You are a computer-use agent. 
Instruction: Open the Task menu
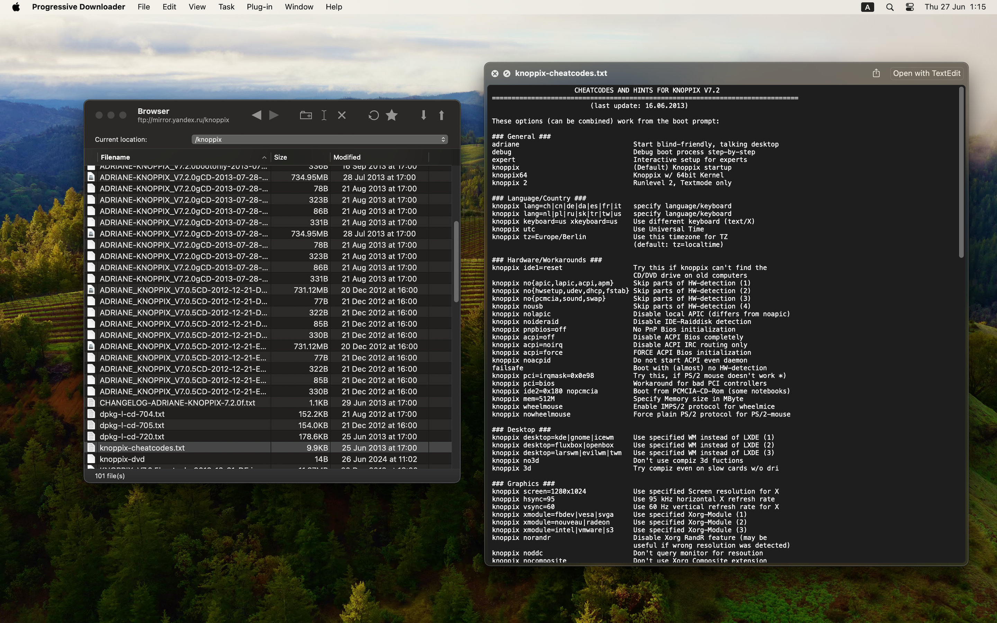226,7
